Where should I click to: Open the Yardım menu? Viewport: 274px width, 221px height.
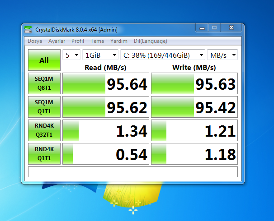118,41
